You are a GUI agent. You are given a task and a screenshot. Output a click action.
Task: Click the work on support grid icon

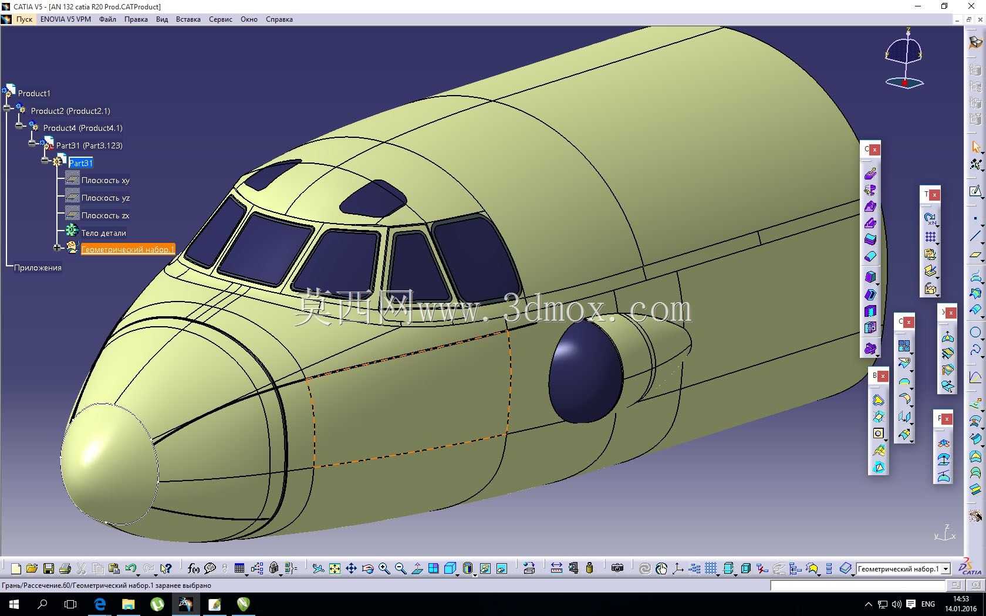(x=711, y=568)
